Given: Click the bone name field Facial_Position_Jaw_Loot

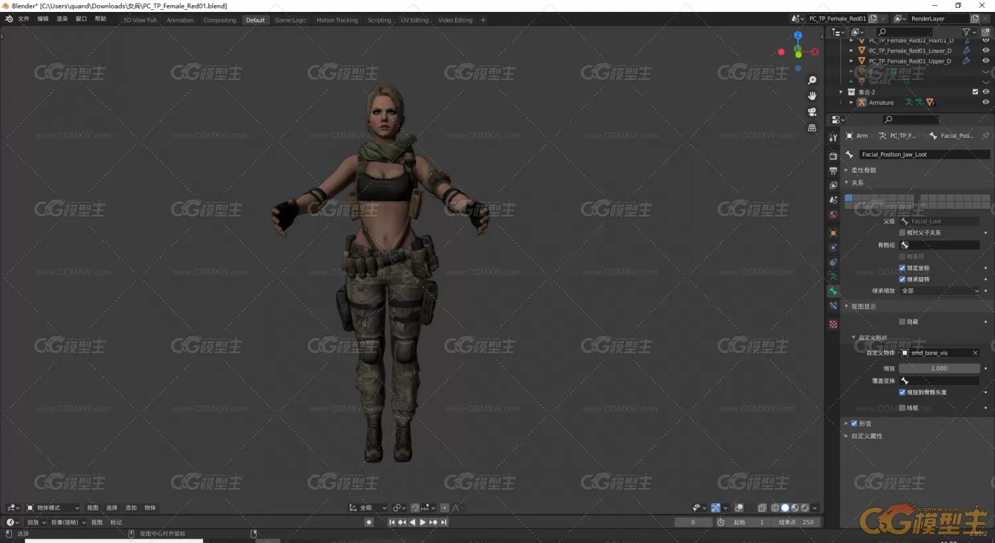Looking at the screenshot, I should coord(925,154).
